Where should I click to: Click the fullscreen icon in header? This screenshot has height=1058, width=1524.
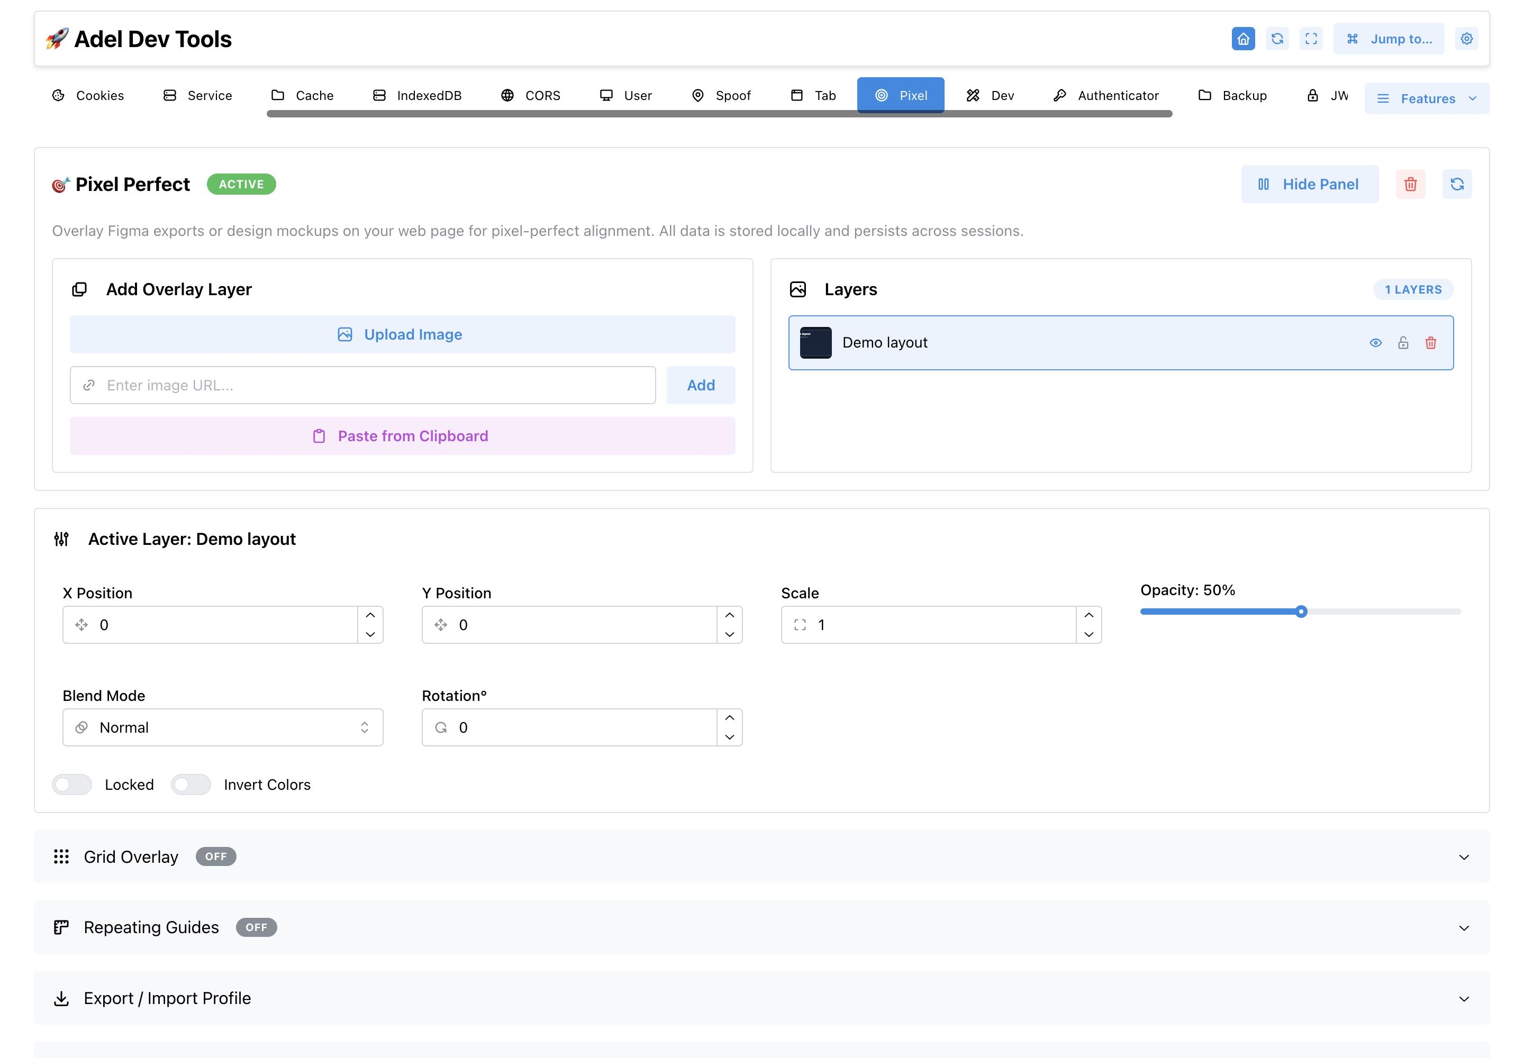1310,39
